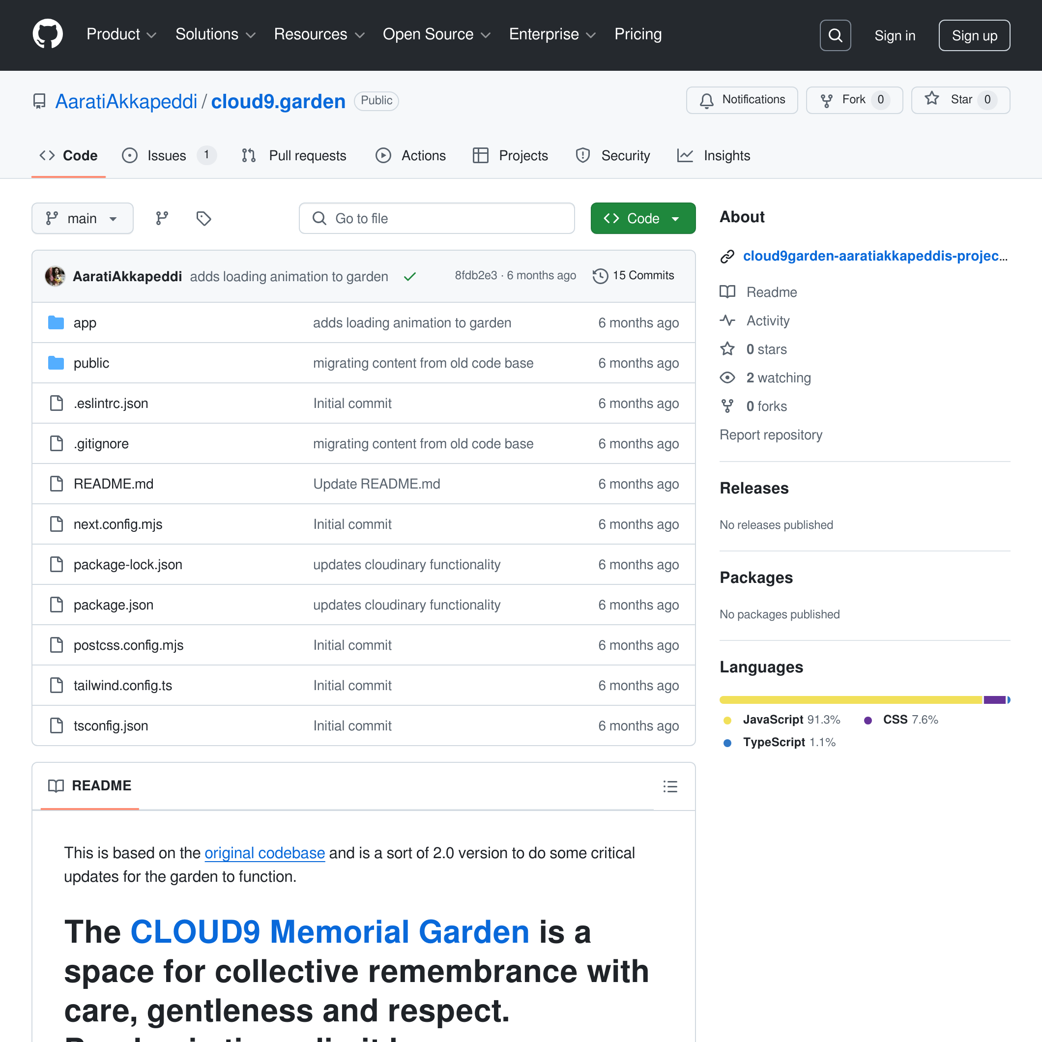Open the green Code dropdown
The width and height of the screenshot is (1042, 1042).
(x=643, y=218)
